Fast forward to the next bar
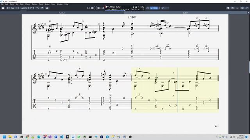 [99, 8]
